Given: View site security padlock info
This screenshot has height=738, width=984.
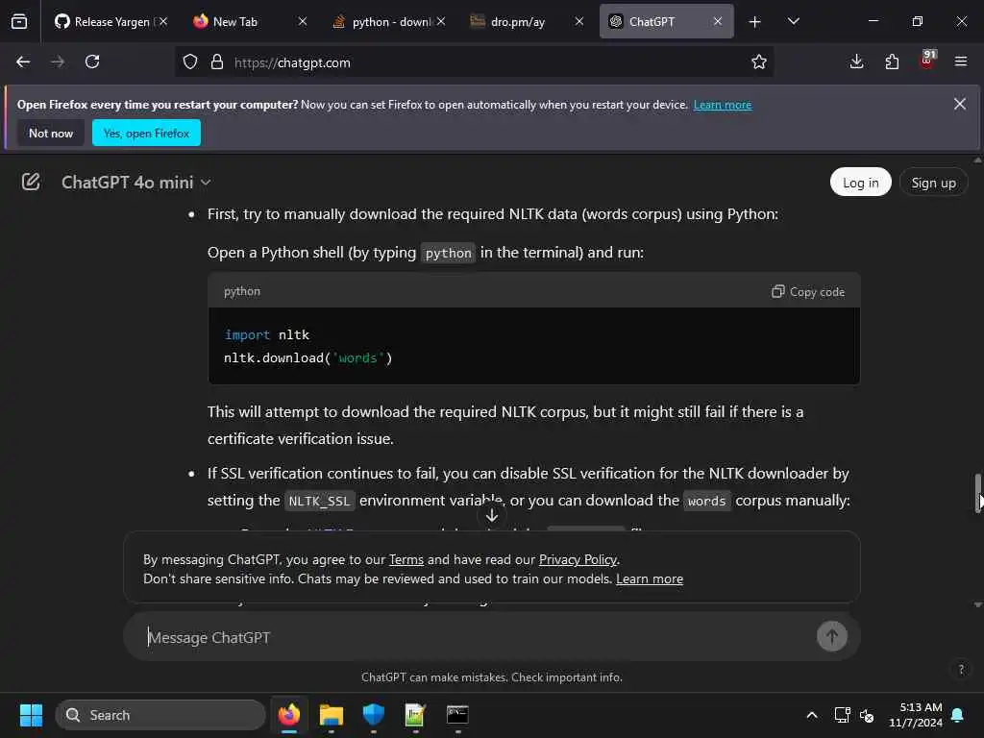Looking at the screenshot, I should (217, 62).
